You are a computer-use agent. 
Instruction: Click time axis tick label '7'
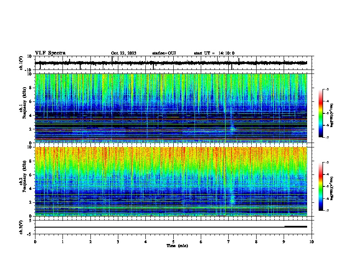pyautogui.click(x=229, y=242)
